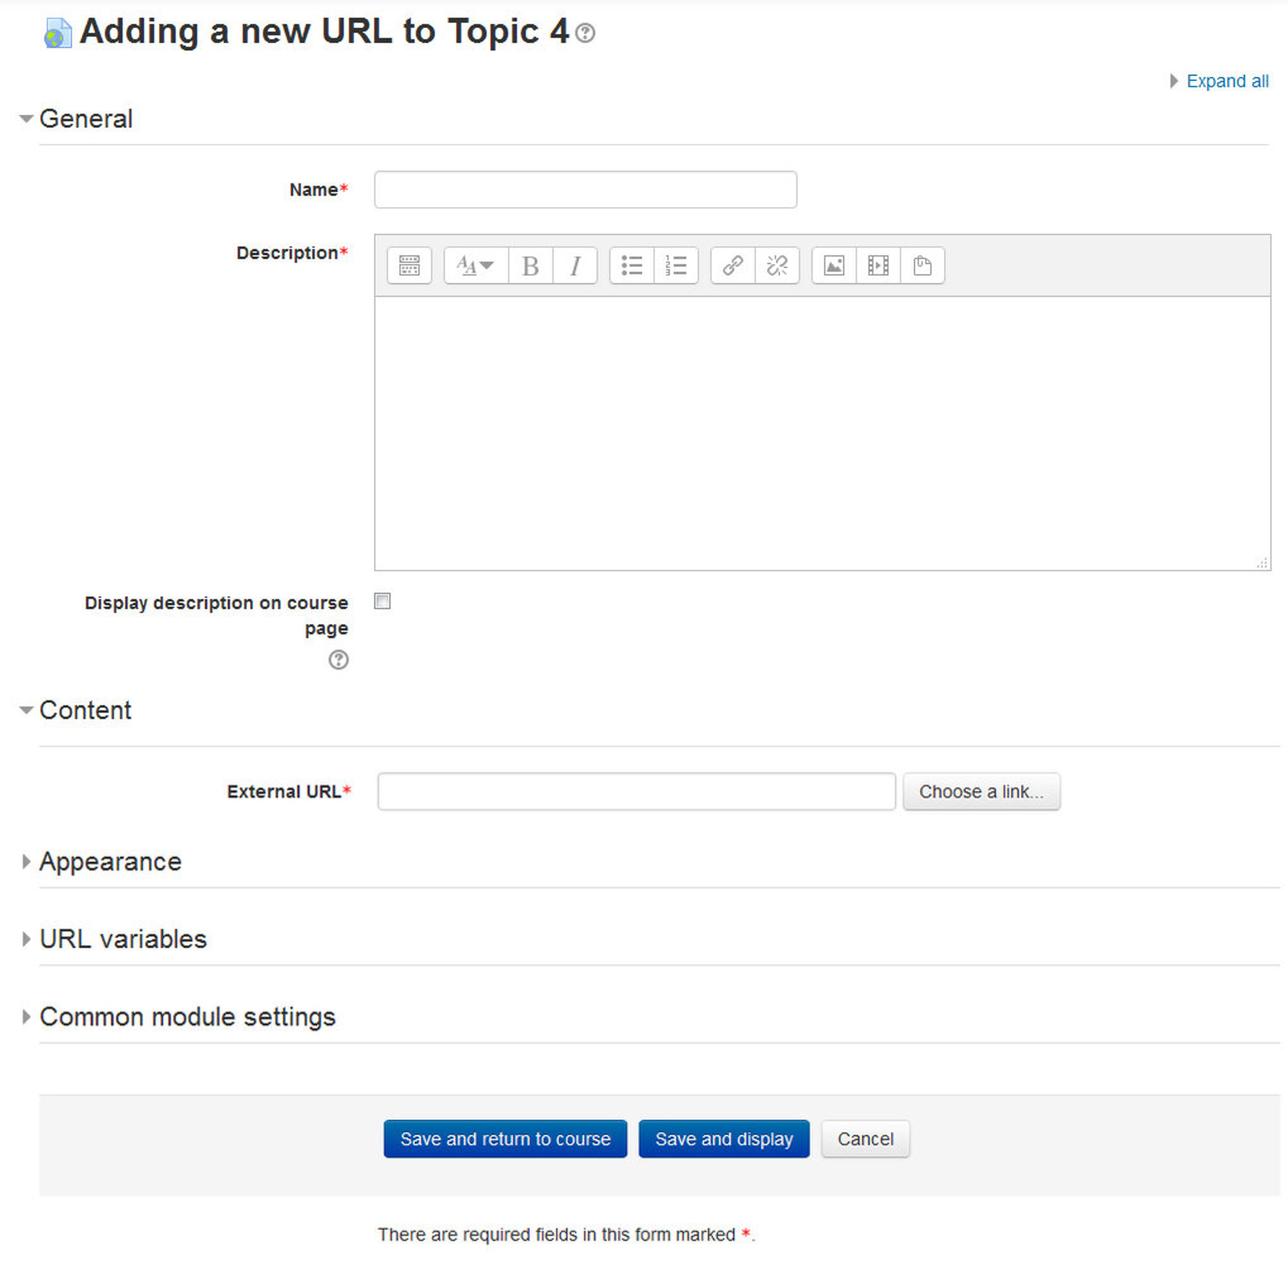Select the Insert link tool
The height and width of the screenshot is (1284, 1288).
point(732,265)
